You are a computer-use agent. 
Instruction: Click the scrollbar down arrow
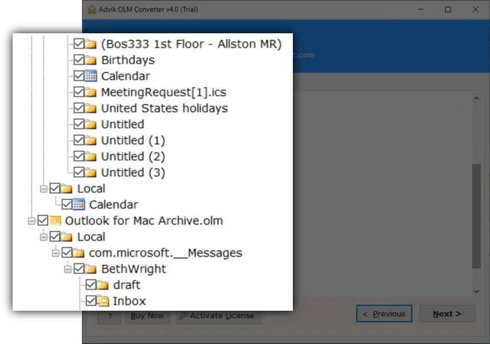(476, 291)
